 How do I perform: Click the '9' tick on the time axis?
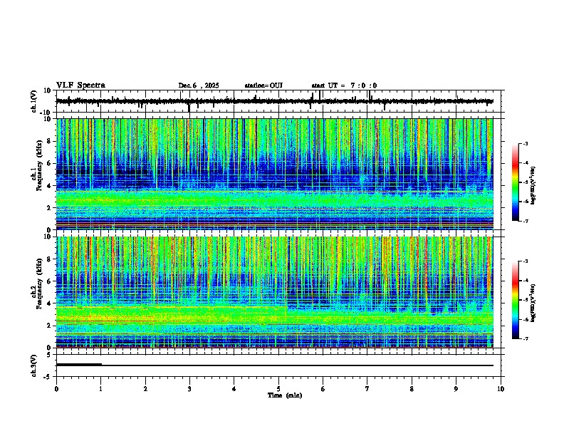(x=456, y=389)
